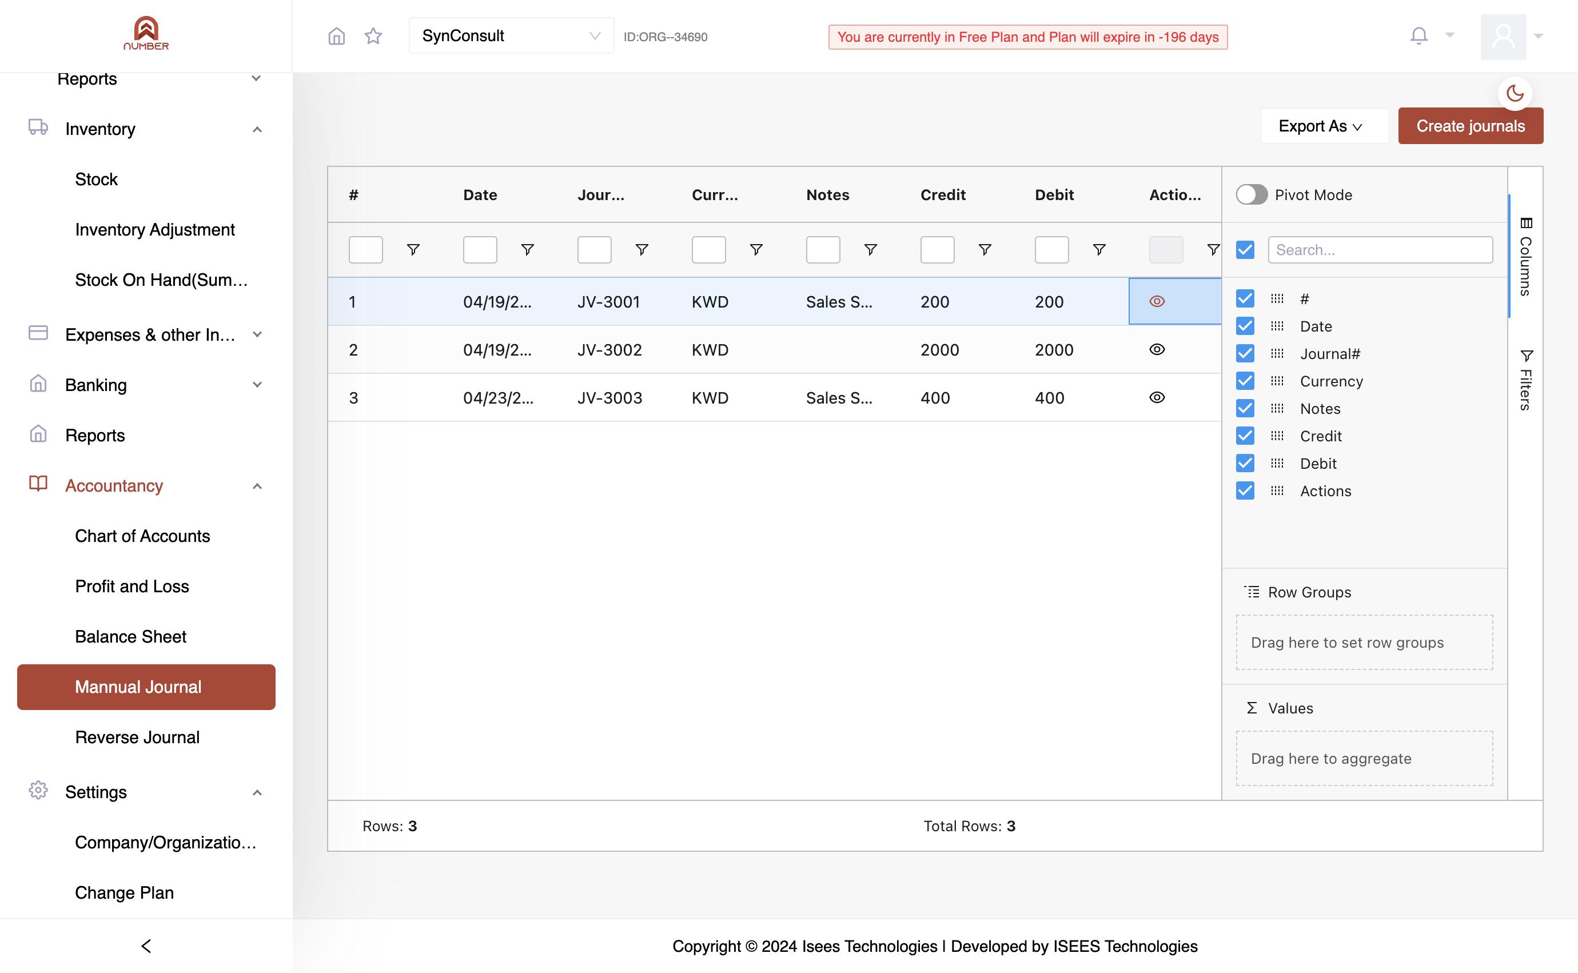Open user profile avatar

click(x=1503, y=37)
